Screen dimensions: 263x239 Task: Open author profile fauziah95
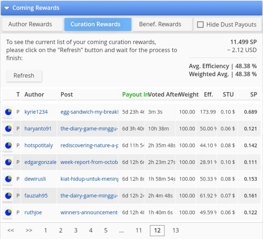(x=36, y=196)
